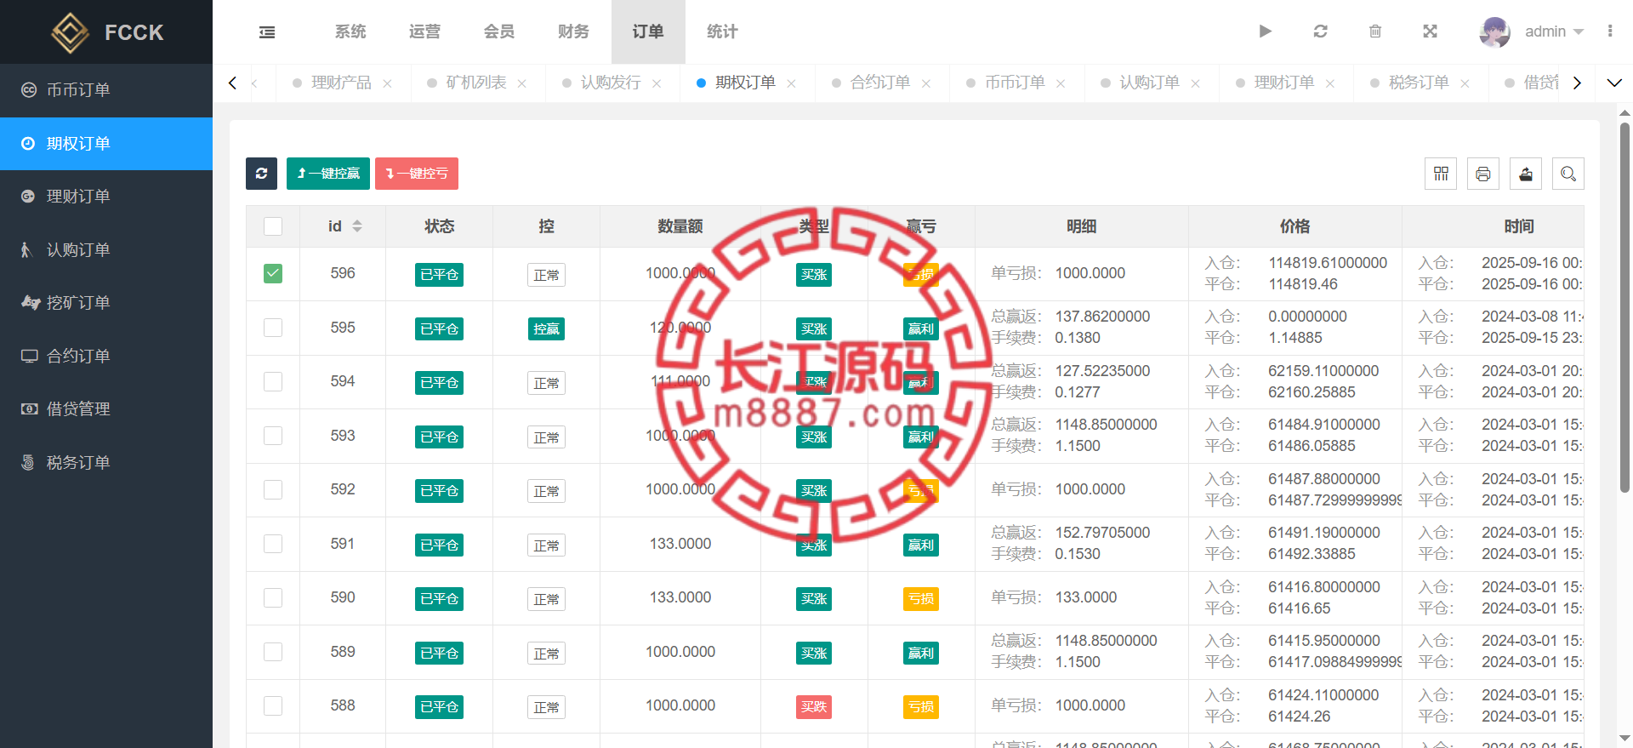Open the vertical three-dot more menu
Image resolution: width=1633 pixels, height=748 pixels.
1610,31
